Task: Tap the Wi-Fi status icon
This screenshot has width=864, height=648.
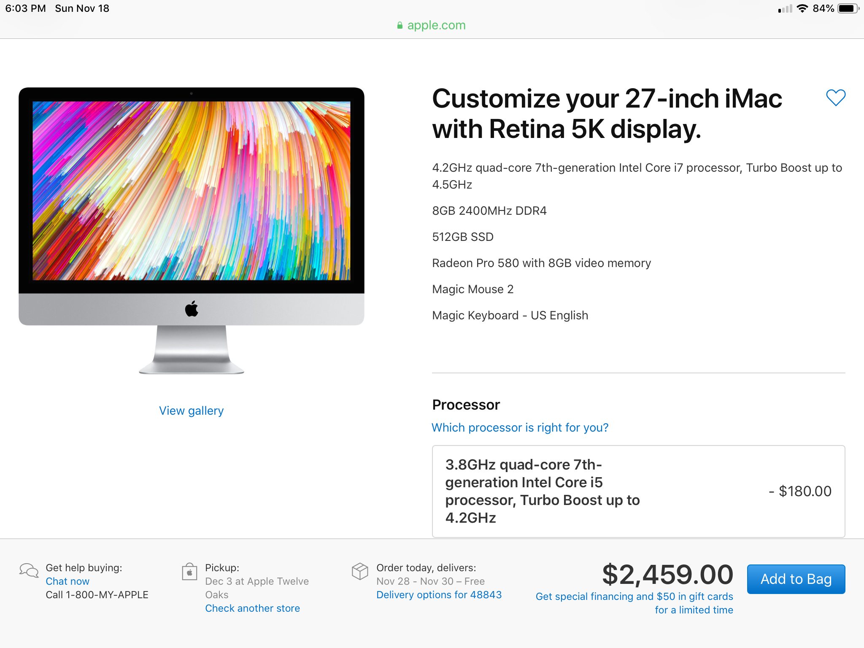Action: [x=802, y=8]
